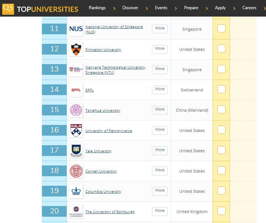Click the Tsinghua University seal logo

(x=76, y=110)
